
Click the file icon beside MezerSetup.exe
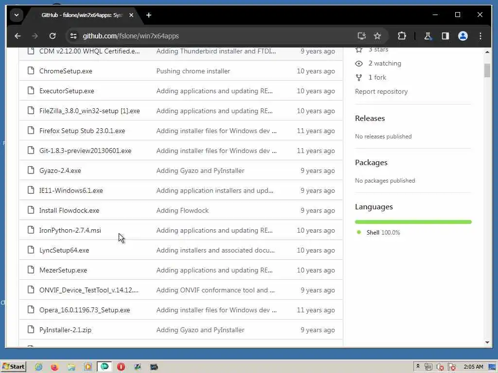pyautogui.click(x=31, y=270)
